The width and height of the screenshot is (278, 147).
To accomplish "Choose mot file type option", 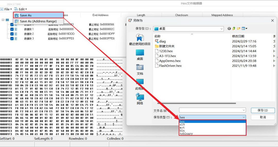I will 213,127.
